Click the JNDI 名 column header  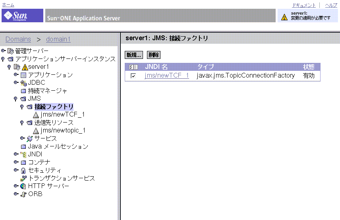point(156,67)
